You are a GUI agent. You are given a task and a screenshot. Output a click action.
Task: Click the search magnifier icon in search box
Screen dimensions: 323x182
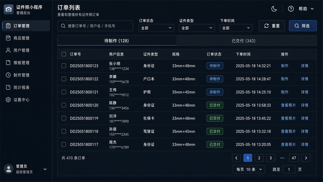(x=63, y=26)
